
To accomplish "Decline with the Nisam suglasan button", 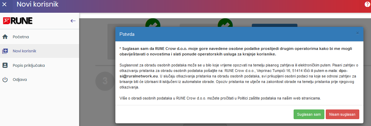I will (x=342, y=114).
